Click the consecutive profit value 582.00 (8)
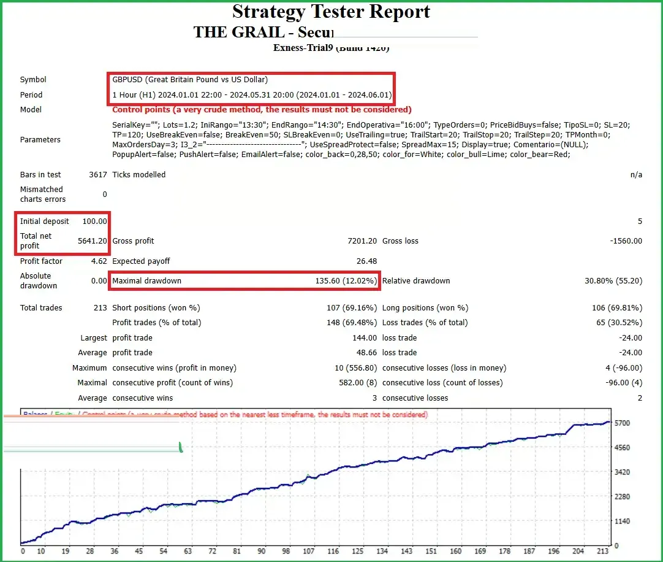663x562 pixels. 358,383
